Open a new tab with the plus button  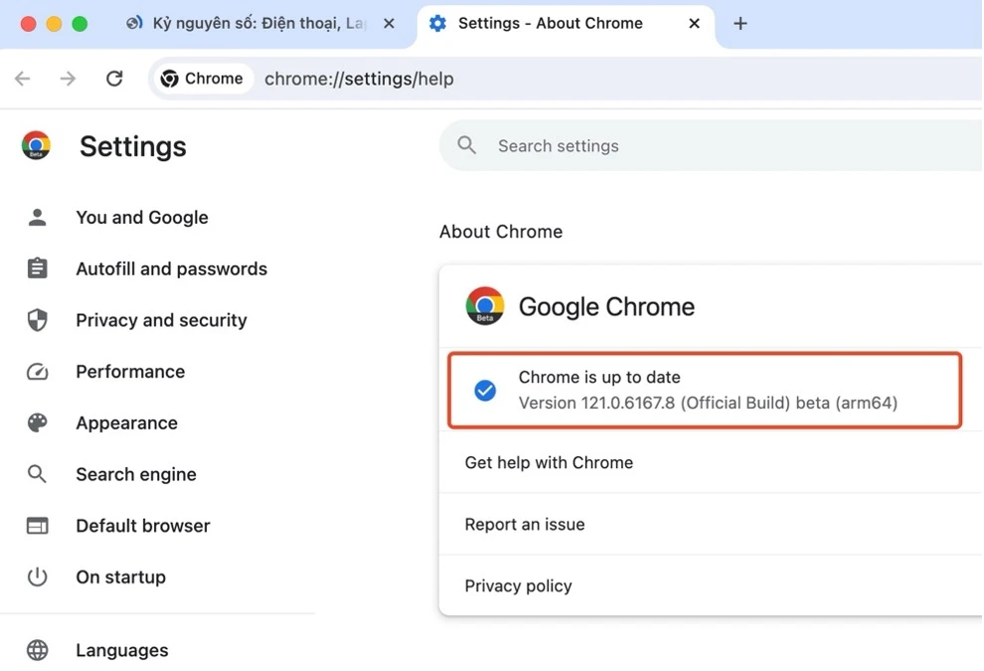(739, 23)
